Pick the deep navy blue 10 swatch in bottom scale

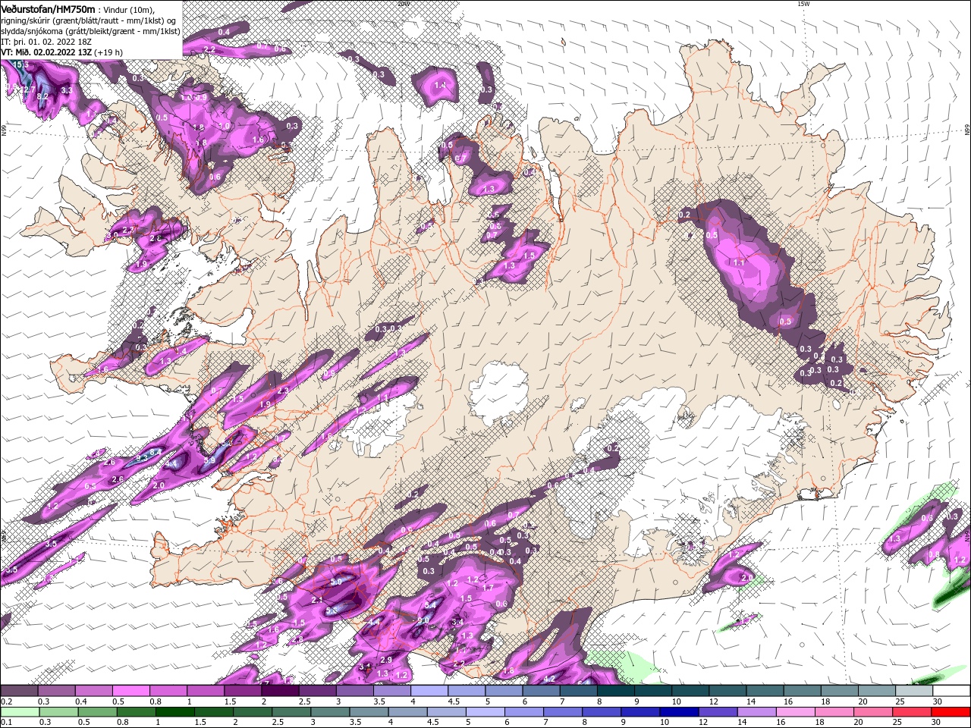pos(678,712)
